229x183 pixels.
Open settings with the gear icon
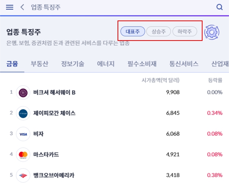point(212,32)
